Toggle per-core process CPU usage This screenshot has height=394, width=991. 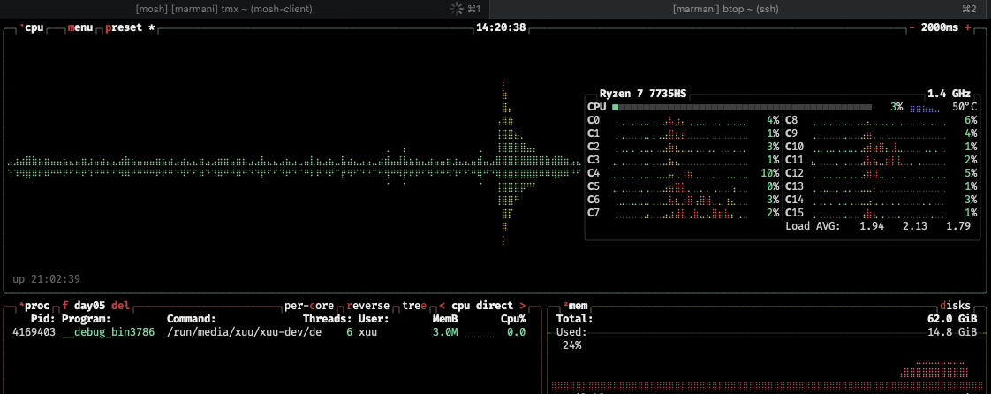[308, 306]
